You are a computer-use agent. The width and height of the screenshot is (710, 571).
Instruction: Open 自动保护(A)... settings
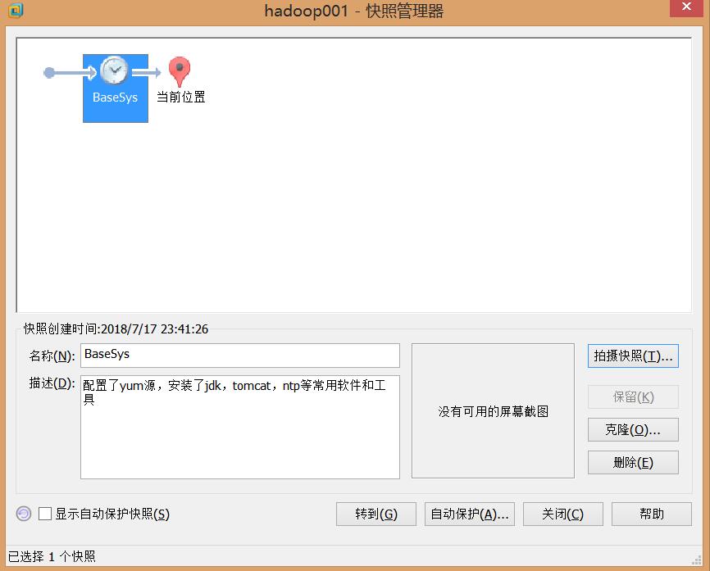point(470,514)
